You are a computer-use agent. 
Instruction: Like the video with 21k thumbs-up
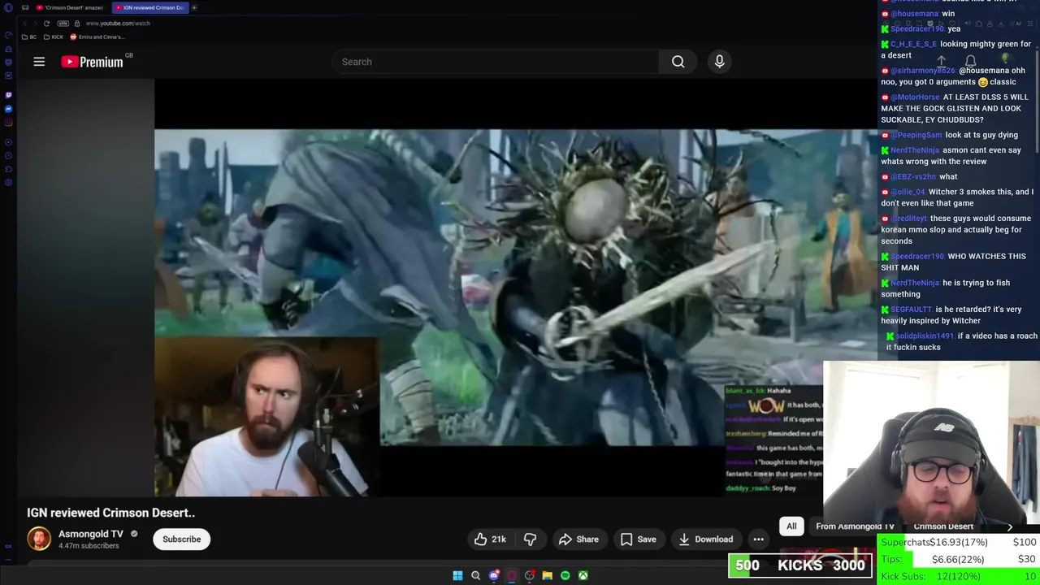click(490, 539)
